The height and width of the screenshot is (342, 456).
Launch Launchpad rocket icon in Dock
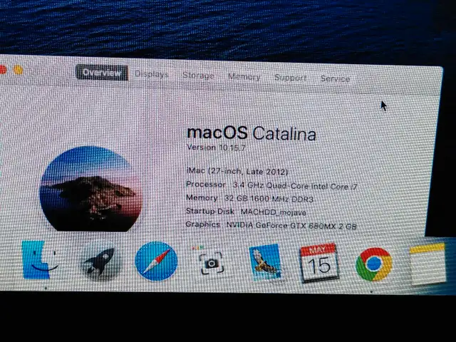pyautogui.click(x=100, y=262)
